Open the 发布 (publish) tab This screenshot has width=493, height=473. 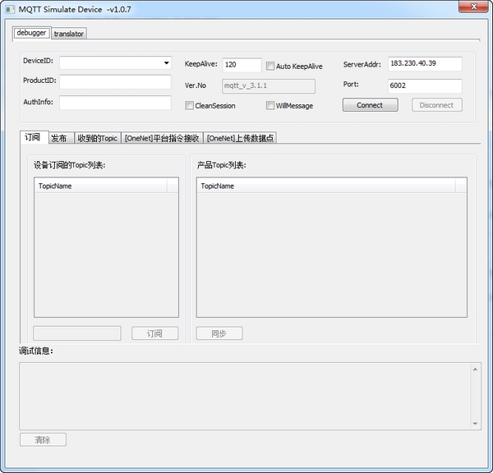(x=59, y=138)
